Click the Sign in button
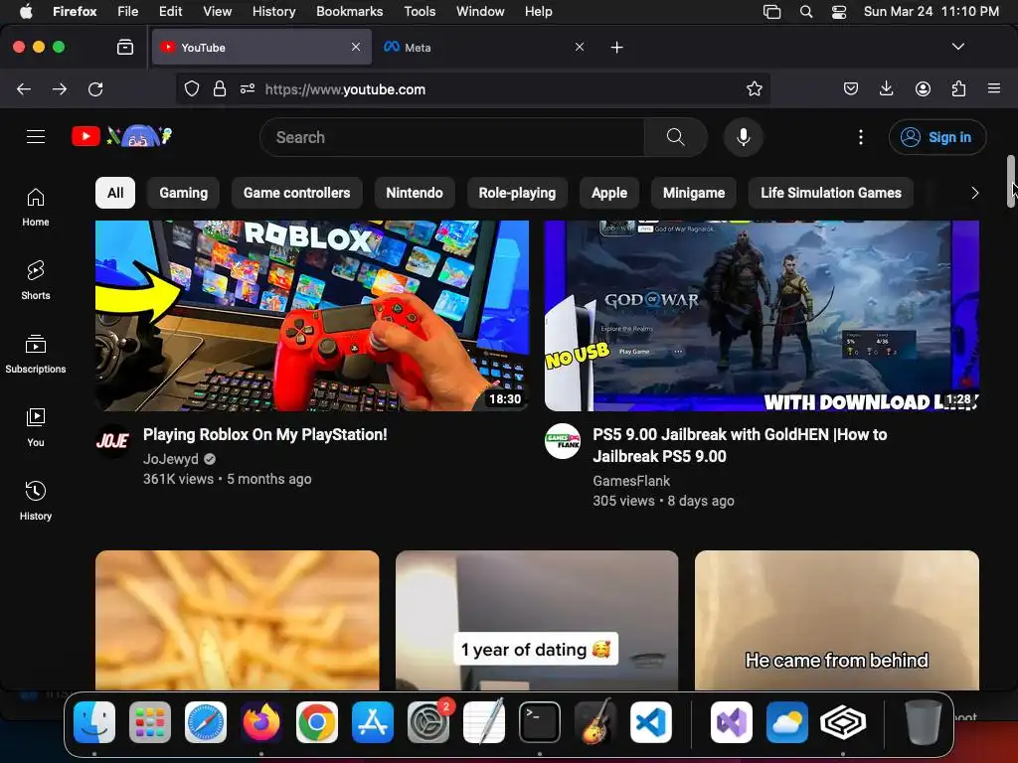The height and width of the screenshot is (763, 1018). pos(937,137)
